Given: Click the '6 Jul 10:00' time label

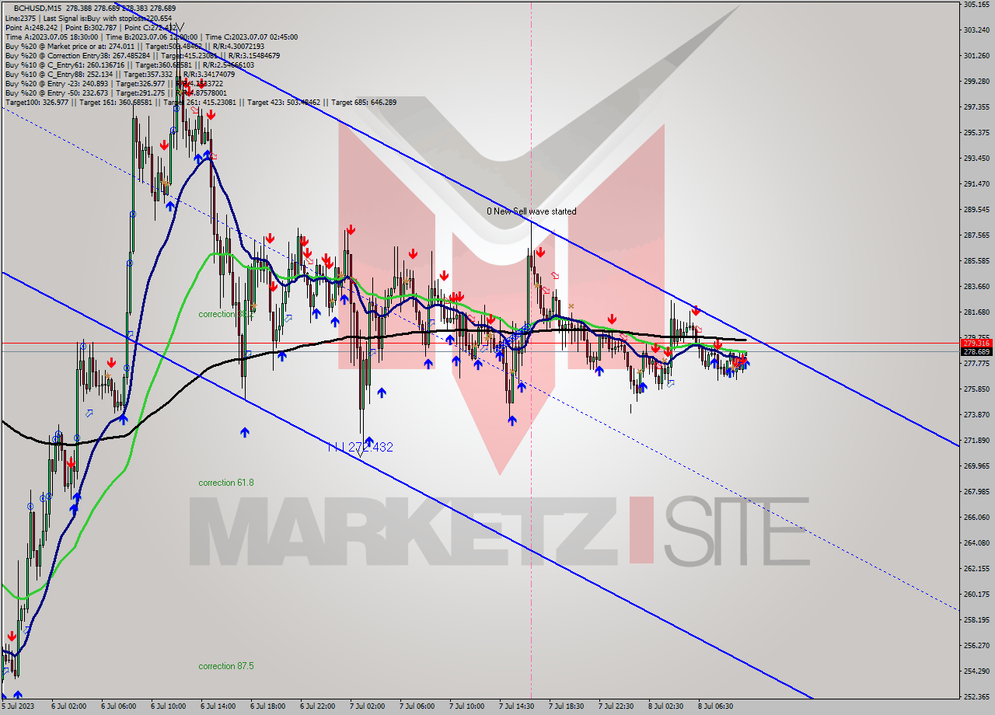Looking at the screenshot, I should (168, 707).
